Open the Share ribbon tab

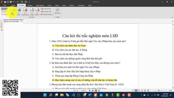pyautogui.click(x=57, y=5)
